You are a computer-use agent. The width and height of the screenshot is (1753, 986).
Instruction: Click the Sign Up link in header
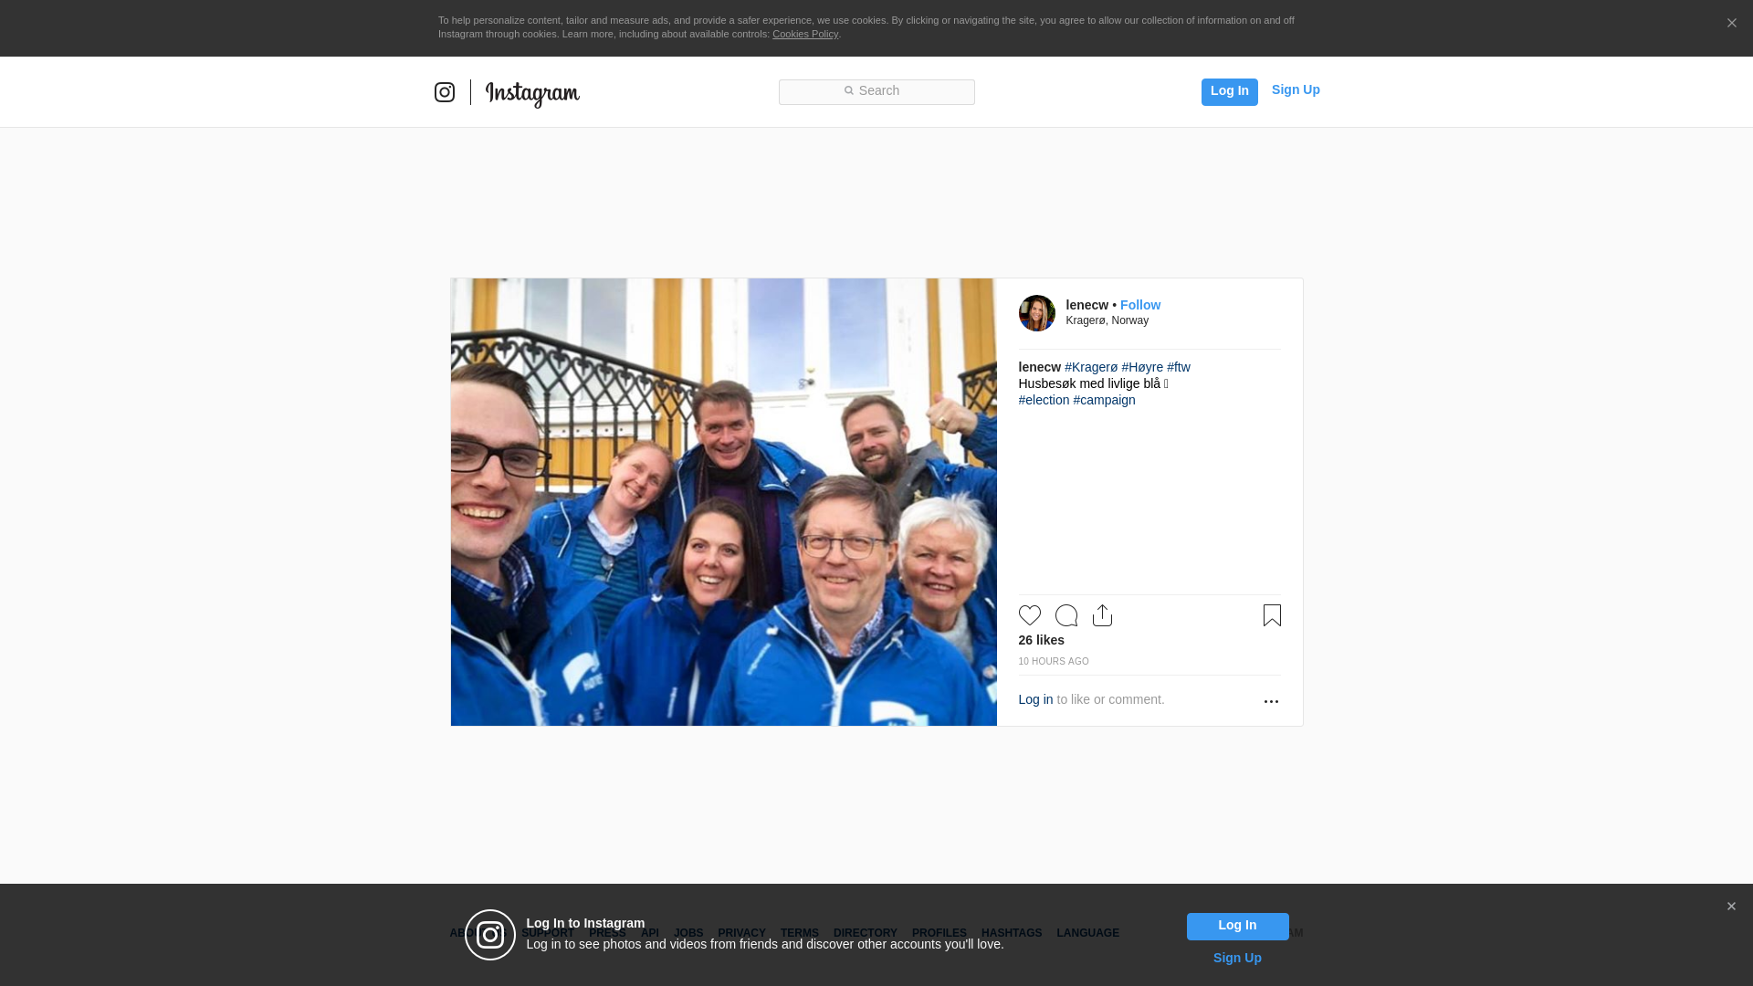[x=1295, y=89]
